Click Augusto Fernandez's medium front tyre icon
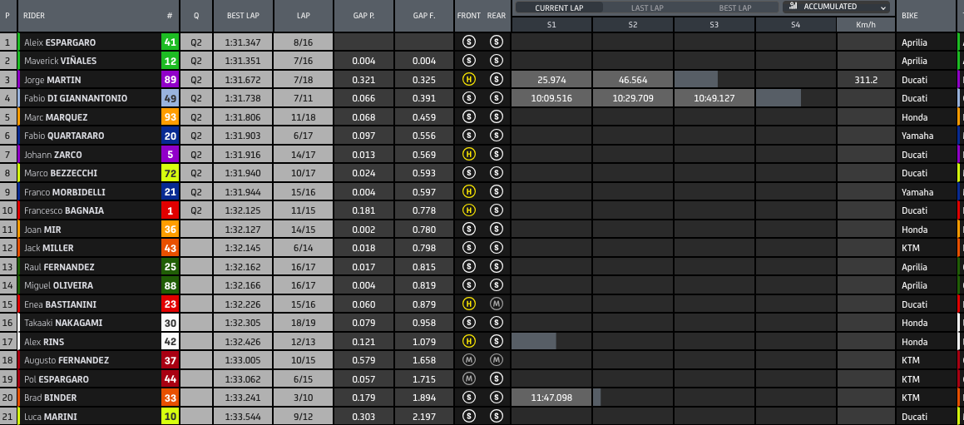 tap(469, 360)
